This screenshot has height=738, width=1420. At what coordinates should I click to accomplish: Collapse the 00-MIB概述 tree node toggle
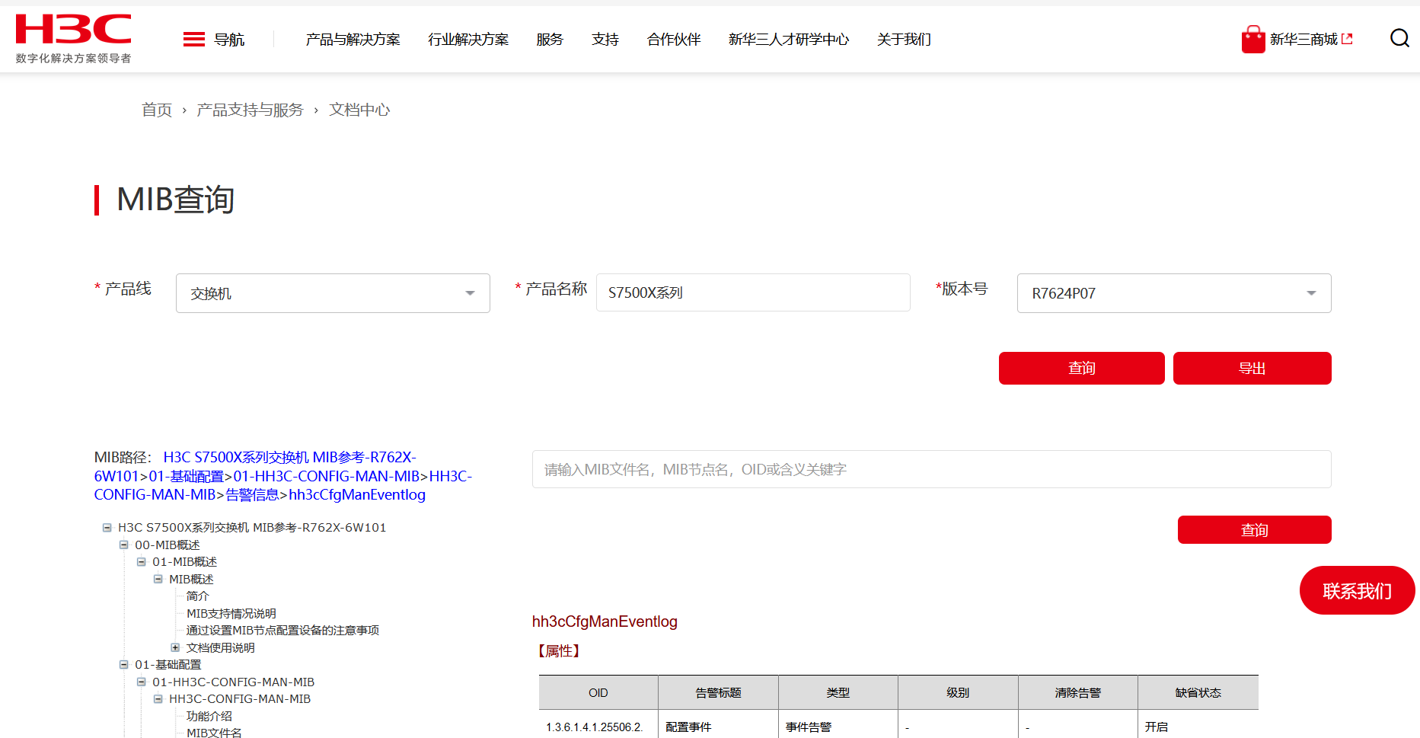pyautogui.click(x=124, y=545)
